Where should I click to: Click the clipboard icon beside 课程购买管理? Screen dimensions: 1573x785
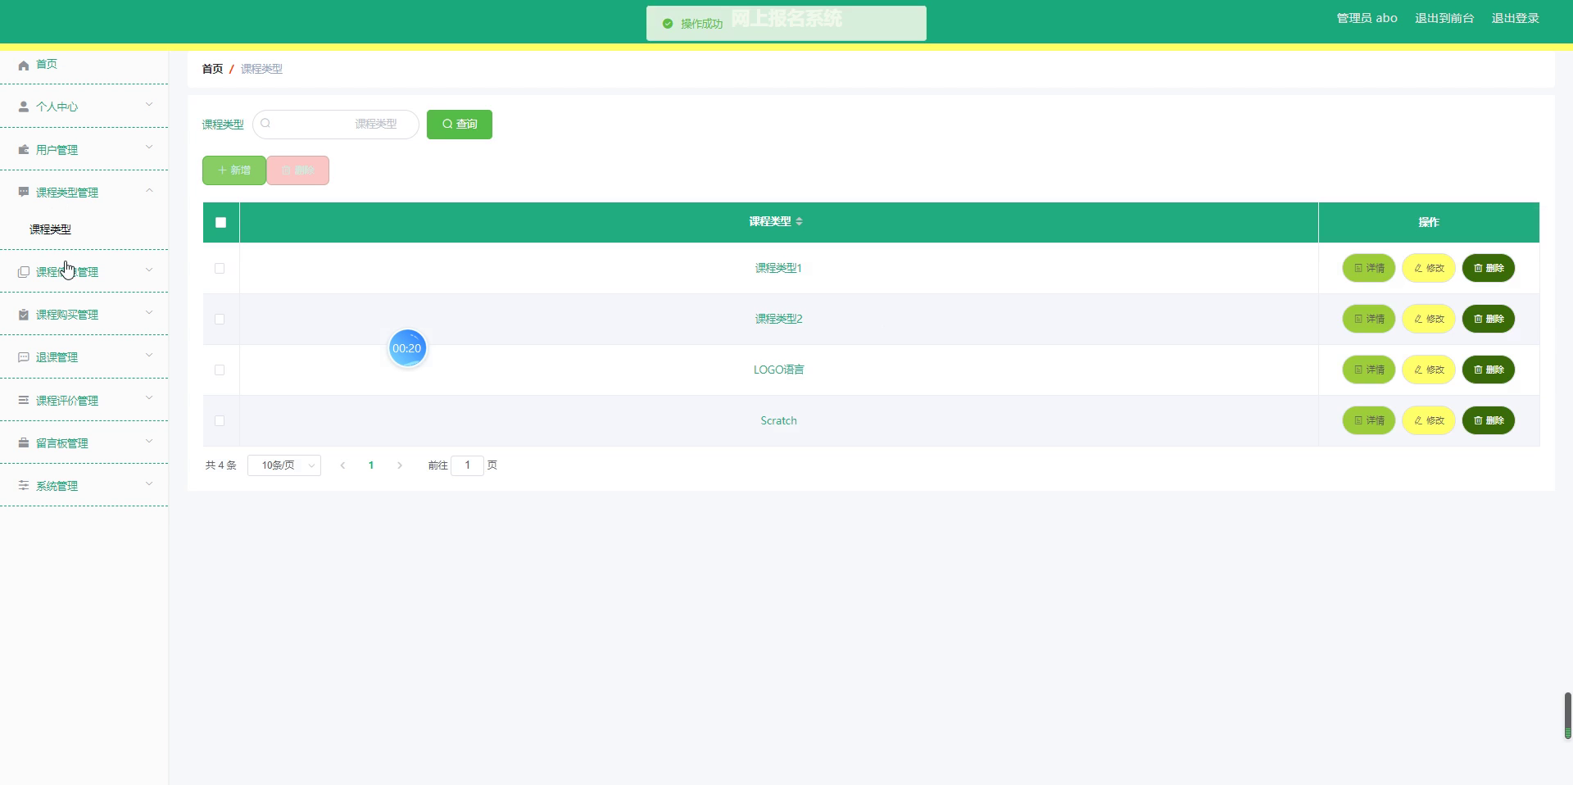[24, 315]
